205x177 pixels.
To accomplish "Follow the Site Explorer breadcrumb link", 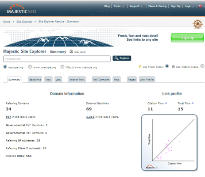I will point(24,22).
